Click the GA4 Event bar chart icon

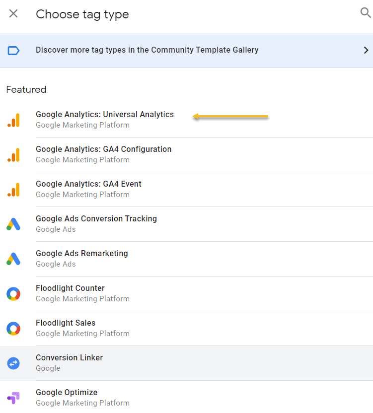pyautogui.click(x=13, y=190)
